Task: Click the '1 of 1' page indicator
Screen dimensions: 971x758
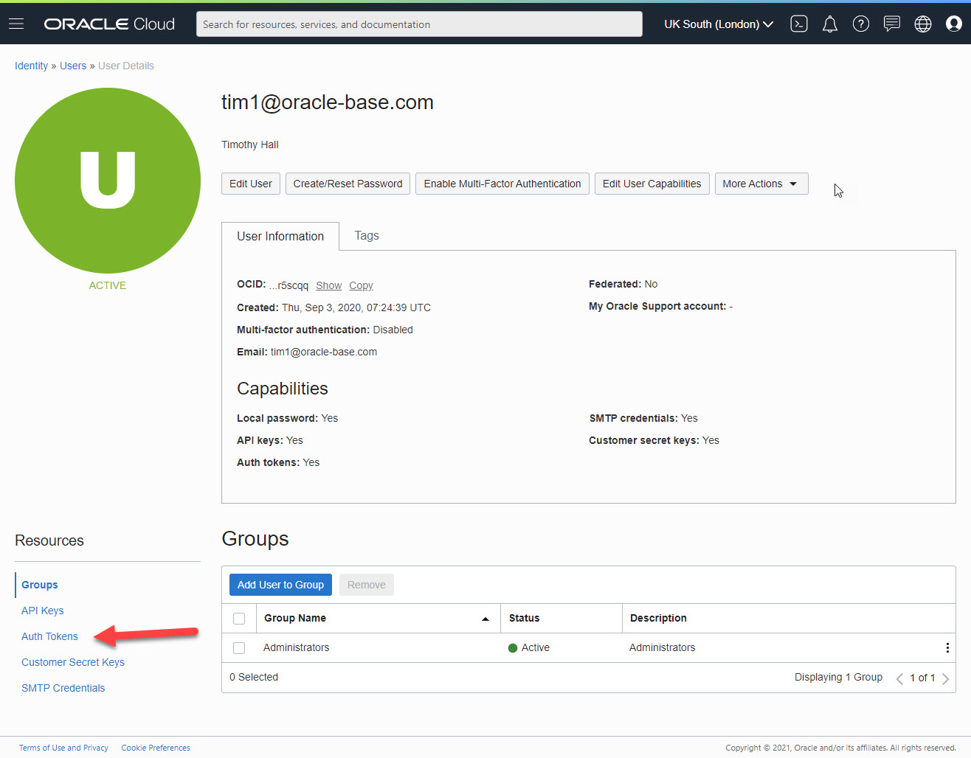Action: [x=922, y=678]
